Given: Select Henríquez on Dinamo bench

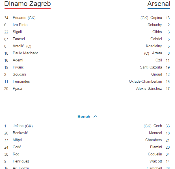Looking at the screenshot, I should tap(21, 161).
